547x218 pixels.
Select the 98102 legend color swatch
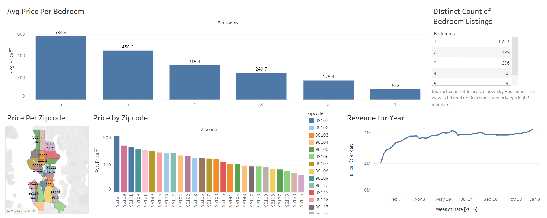[311, 128]
